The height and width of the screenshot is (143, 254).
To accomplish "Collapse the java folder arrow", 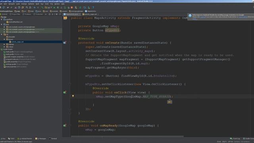I will (x=2, y=25).
